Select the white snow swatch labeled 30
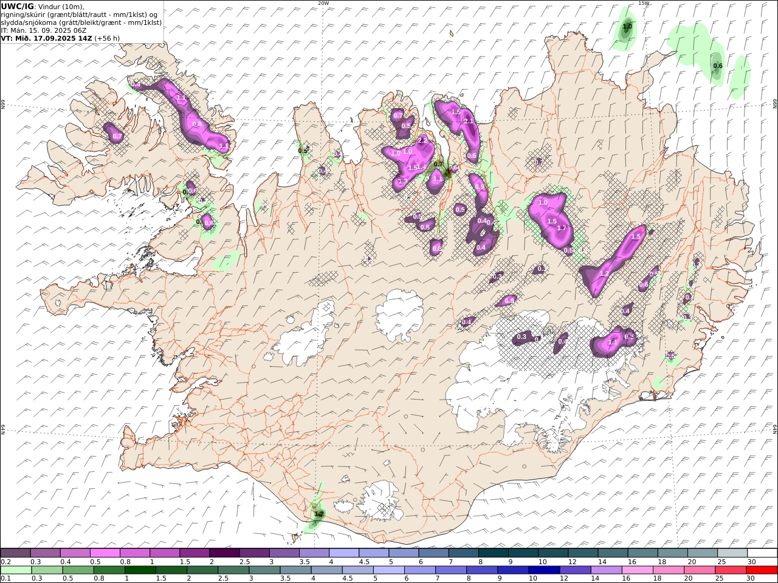Image resolution: width=778 pixels, height=583 pixels. click(x=762, y=553)
